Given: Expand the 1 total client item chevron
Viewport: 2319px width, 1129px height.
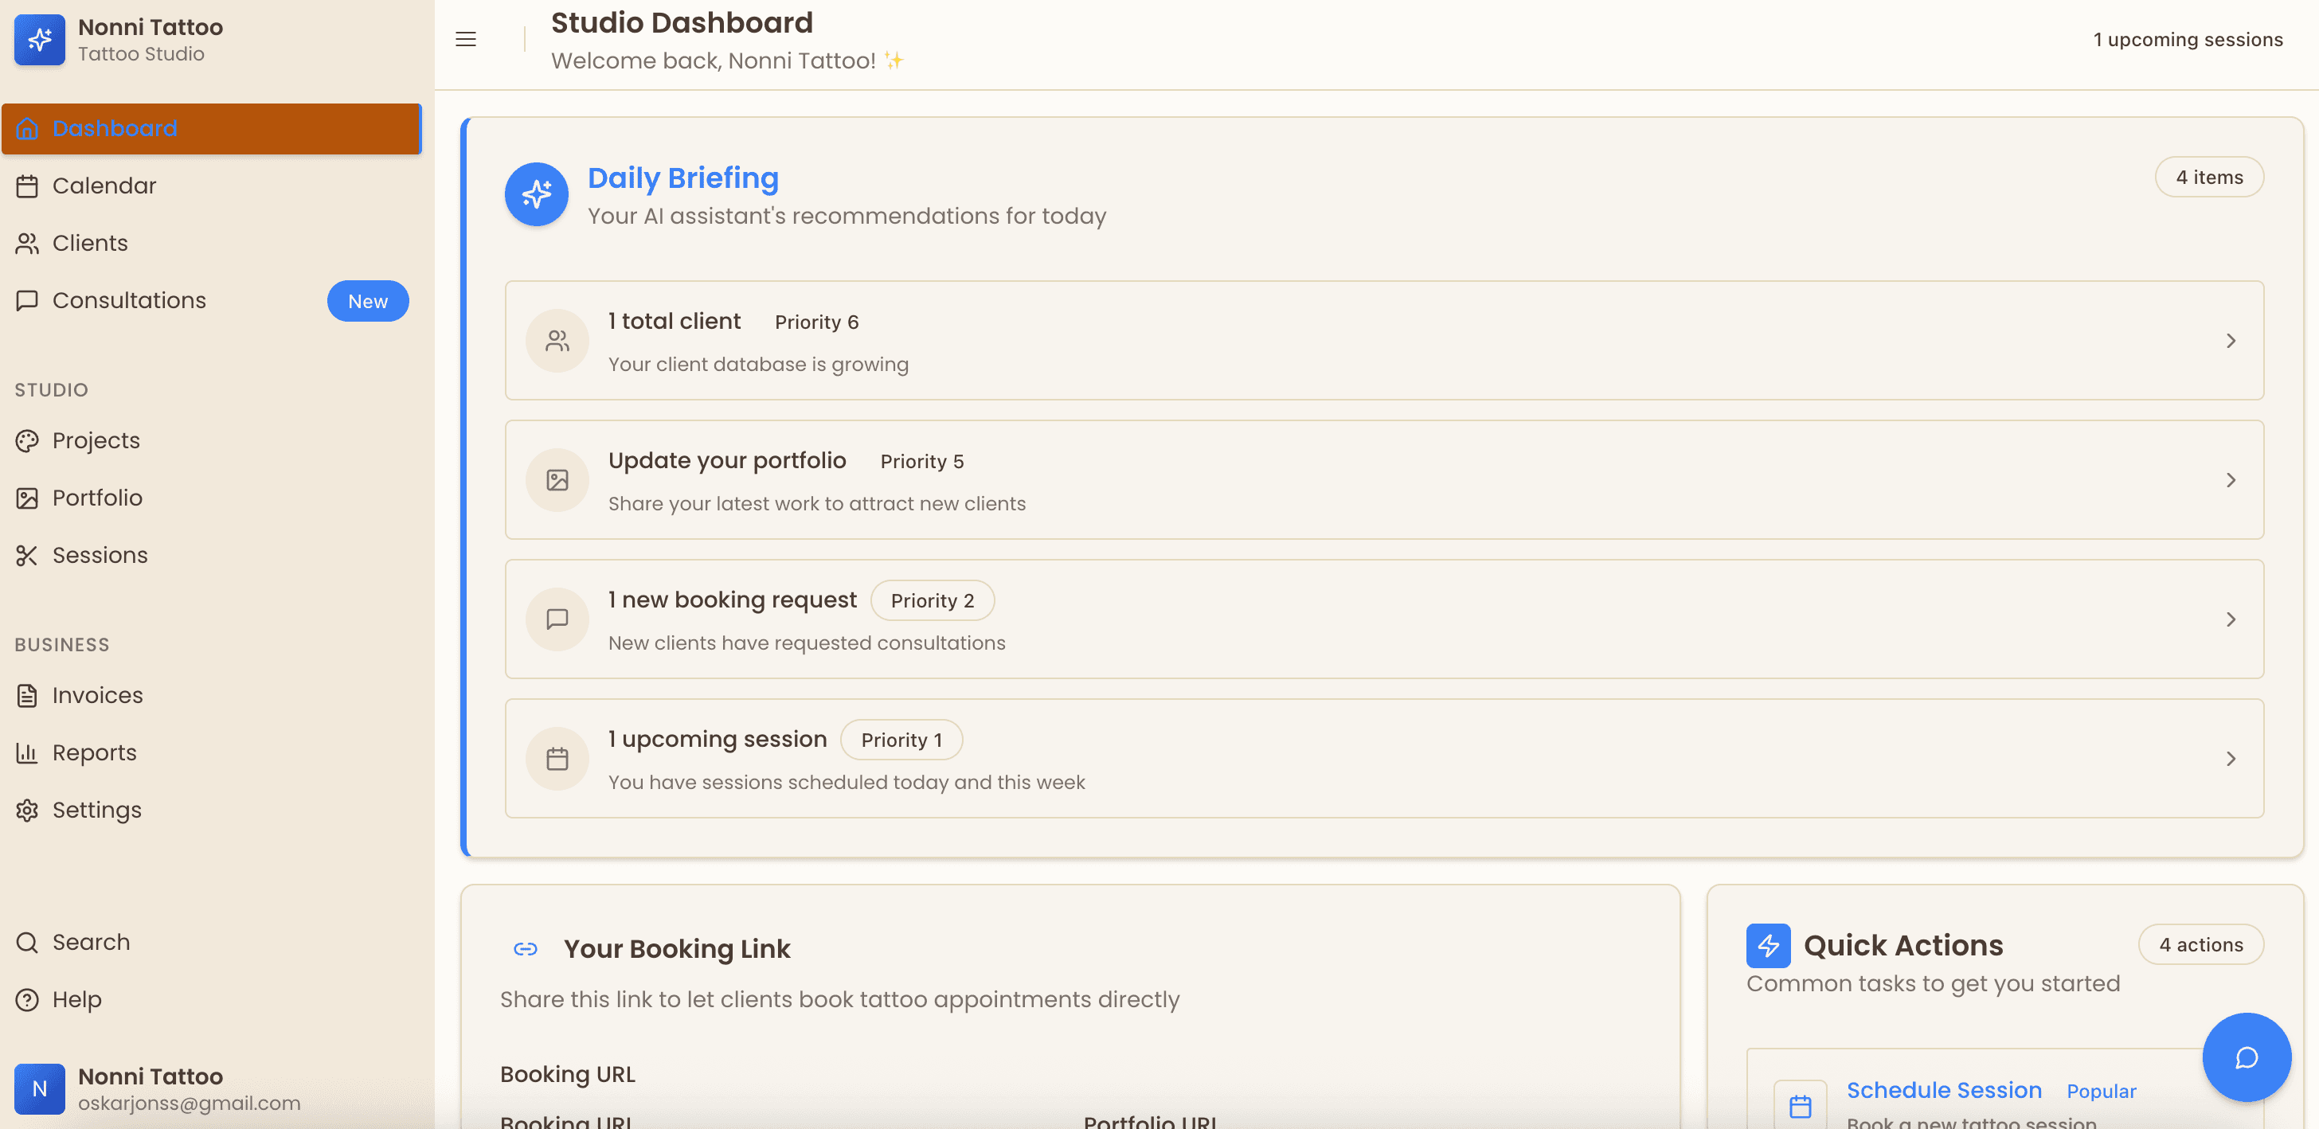Looking at the screenshot, I should pos(2230,340).
